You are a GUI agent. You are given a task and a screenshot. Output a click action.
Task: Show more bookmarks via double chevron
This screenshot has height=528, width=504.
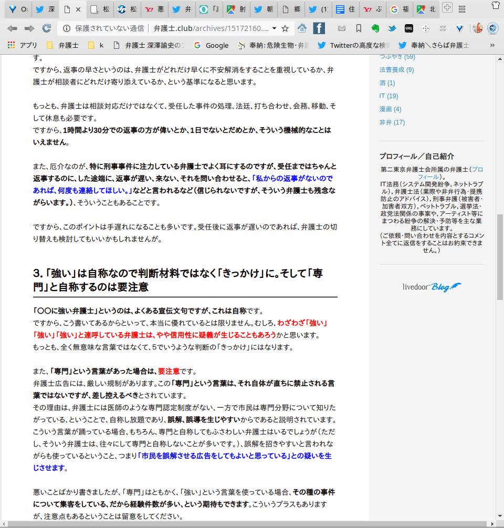click(x=492, y=45)
